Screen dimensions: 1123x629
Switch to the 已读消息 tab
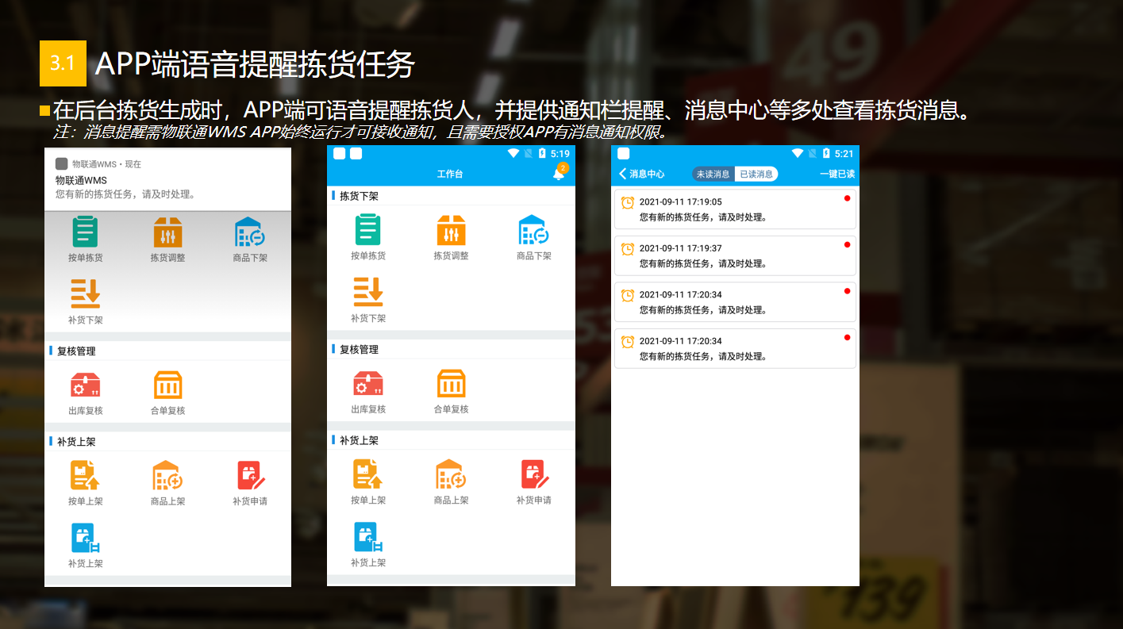coord(756,175)
